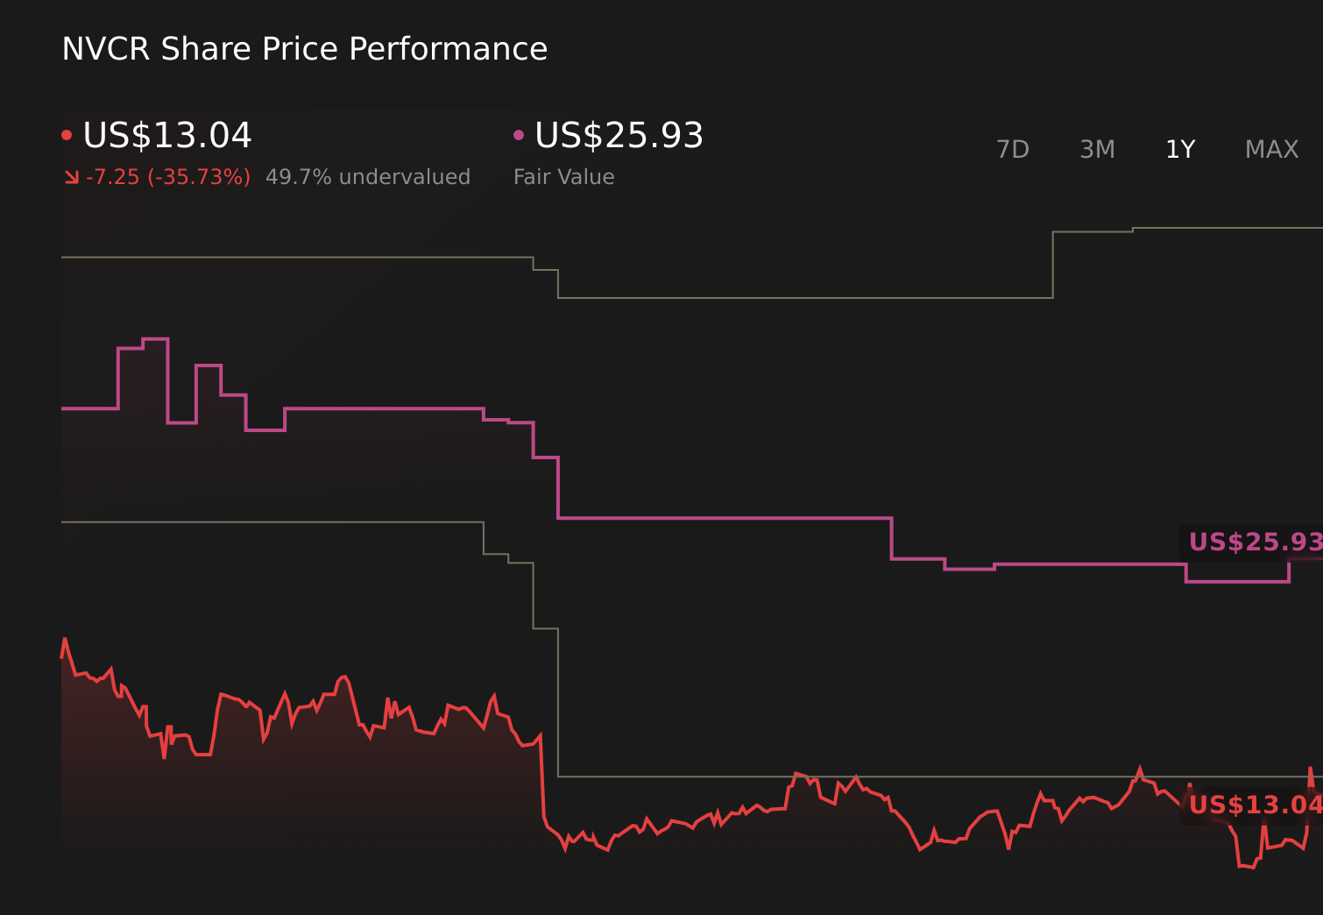Switch to the 7D time range
1323x915 pixels.
[x=1013, y=149]
